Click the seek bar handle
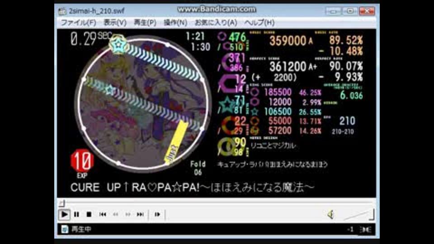This screenshot has width=434, height=244. pyautogui.click(x=62, y=203)
